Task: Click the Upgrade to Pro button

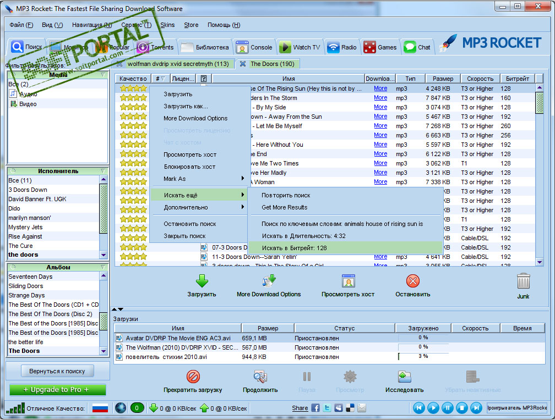Action: pos(57,390)
